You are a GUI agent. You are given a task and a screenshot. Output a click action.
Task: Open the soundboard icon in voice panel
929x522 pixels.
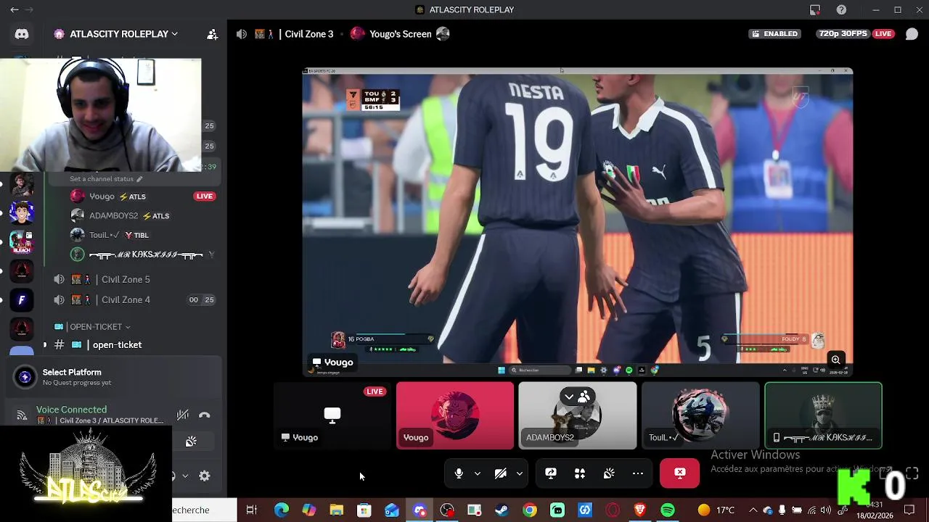(191, 442)
